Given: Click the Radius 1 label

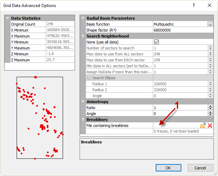Looking at the screenshot, I should pyautogui.click(x=100, y=84).
